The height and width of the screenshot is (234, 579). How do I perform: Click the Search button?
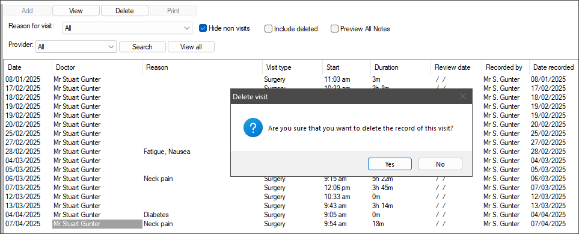(142, 47)
